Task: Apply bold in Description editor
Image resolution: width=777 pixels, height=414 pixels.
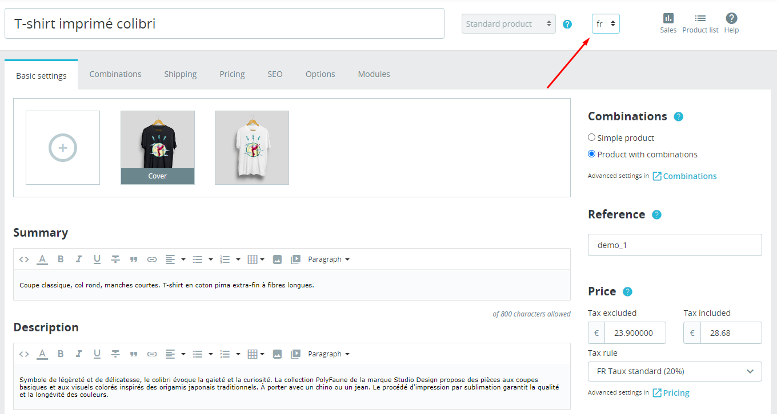Action: 61,354
